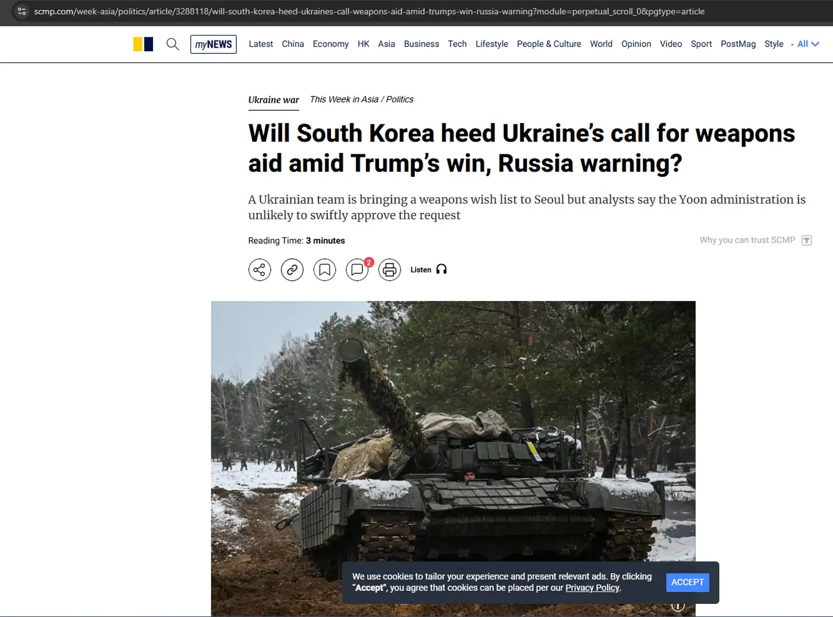Open the Privacy Policy link
Image resolution: width=833 pixels, height=617 pixels.
pos(592,587)
